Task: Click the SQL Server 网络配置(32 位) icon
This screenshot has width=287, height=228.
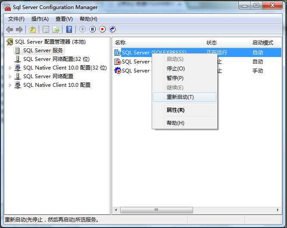Action: click(18, 59)
